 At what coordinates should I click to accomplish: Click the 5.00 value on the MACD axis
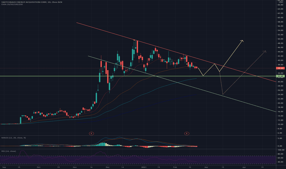coord(280,138)
